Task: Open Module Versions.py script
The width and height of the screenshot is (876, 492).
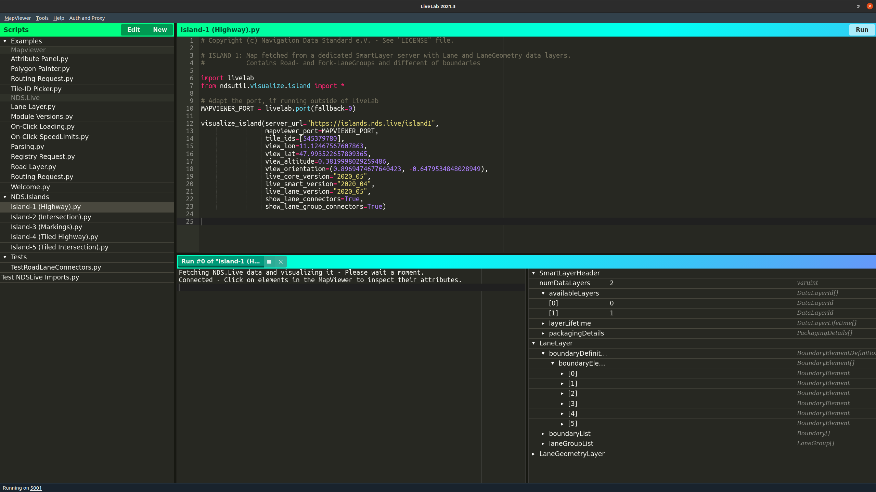Action: tap(87, 117)
